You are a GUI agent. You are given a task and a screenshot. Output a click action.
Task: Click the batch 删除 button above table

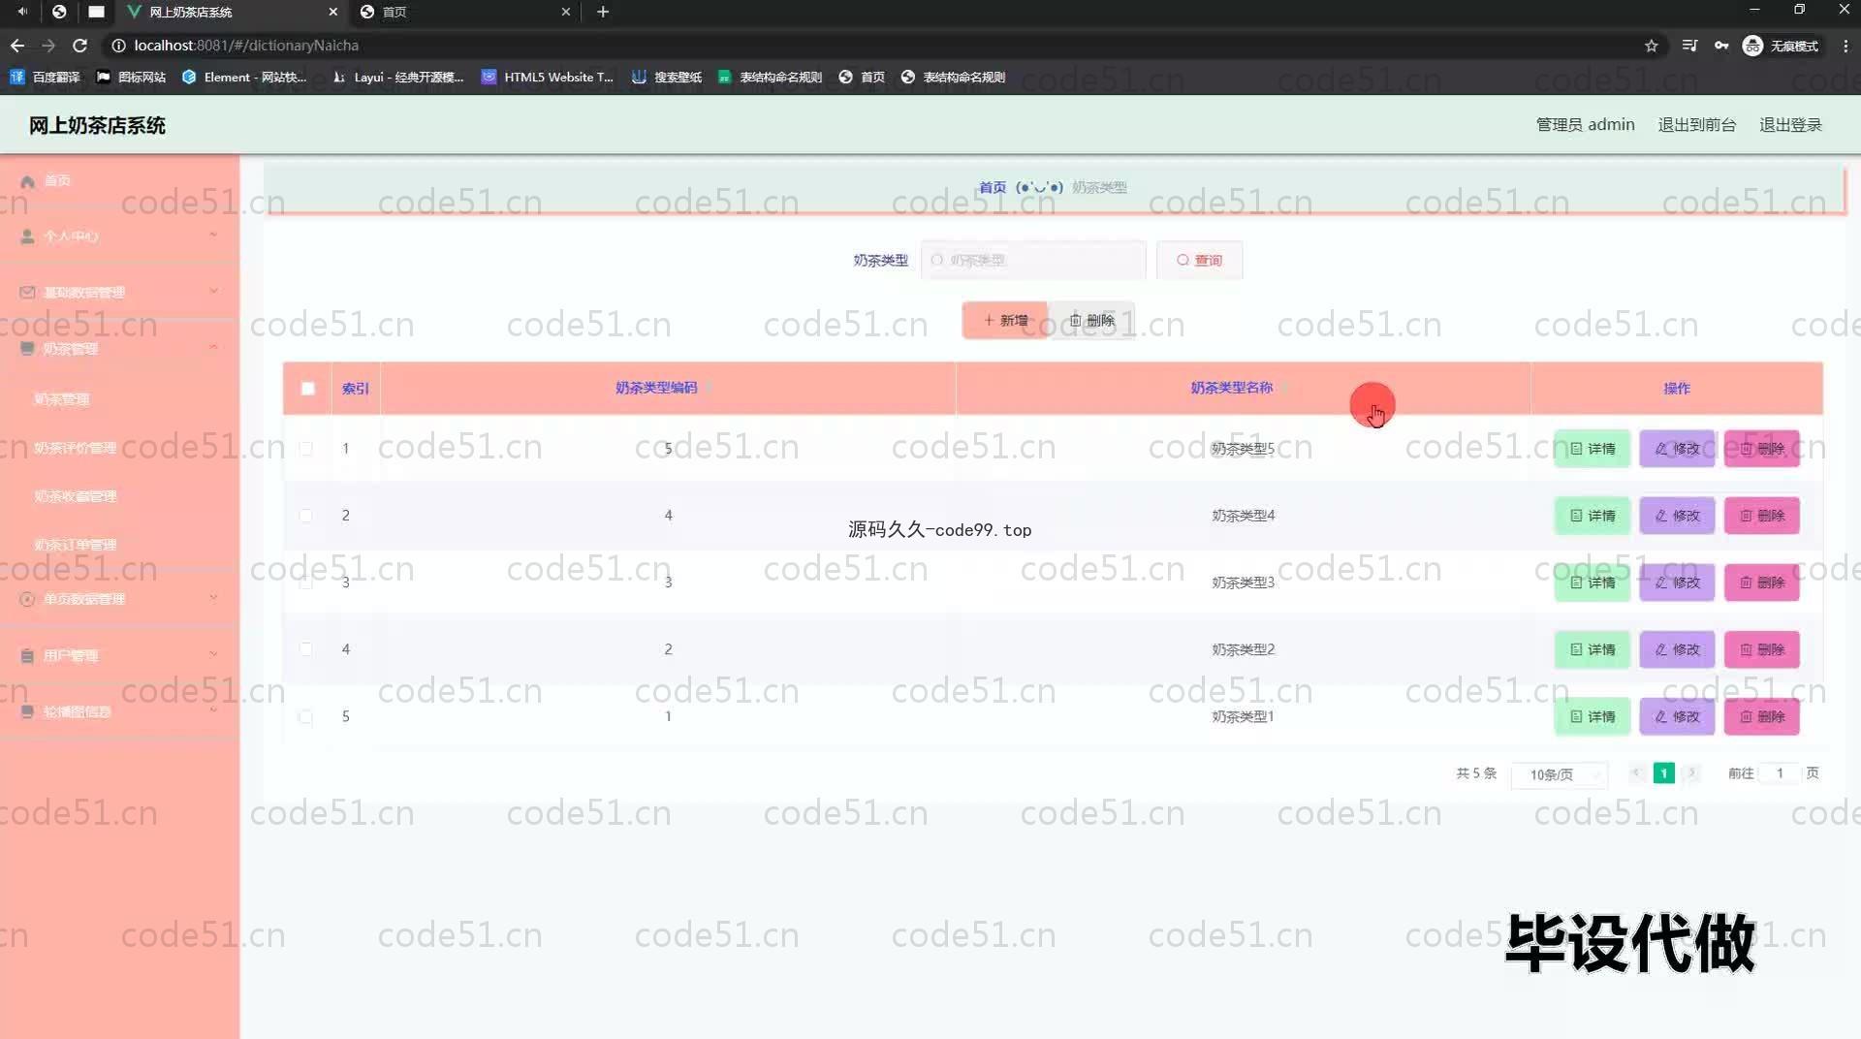(1091, 320)
